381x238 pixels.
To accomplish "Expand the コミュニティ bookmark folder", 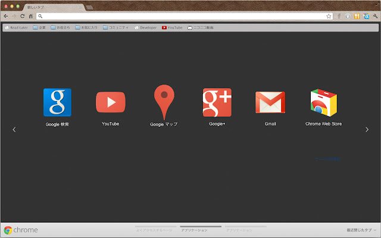I will (115, 27).
